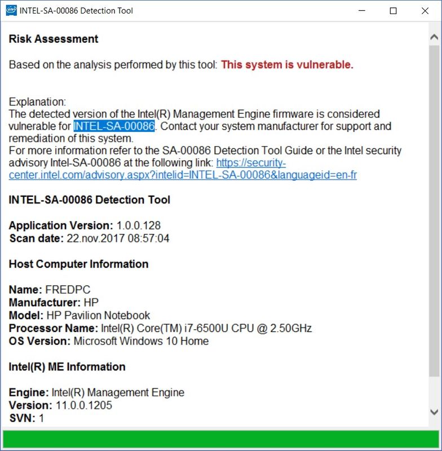442x451 pixels.
Task: Click Processor Name i7-6500U line
Action: (x=160, y=328)
